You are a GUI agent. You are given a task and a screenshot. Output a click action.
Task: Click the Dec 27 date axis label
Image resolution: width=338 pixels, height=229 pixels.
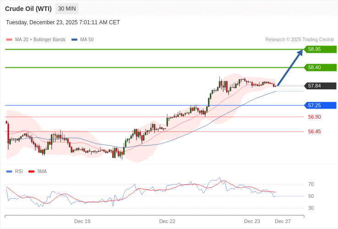click(283, 222)
